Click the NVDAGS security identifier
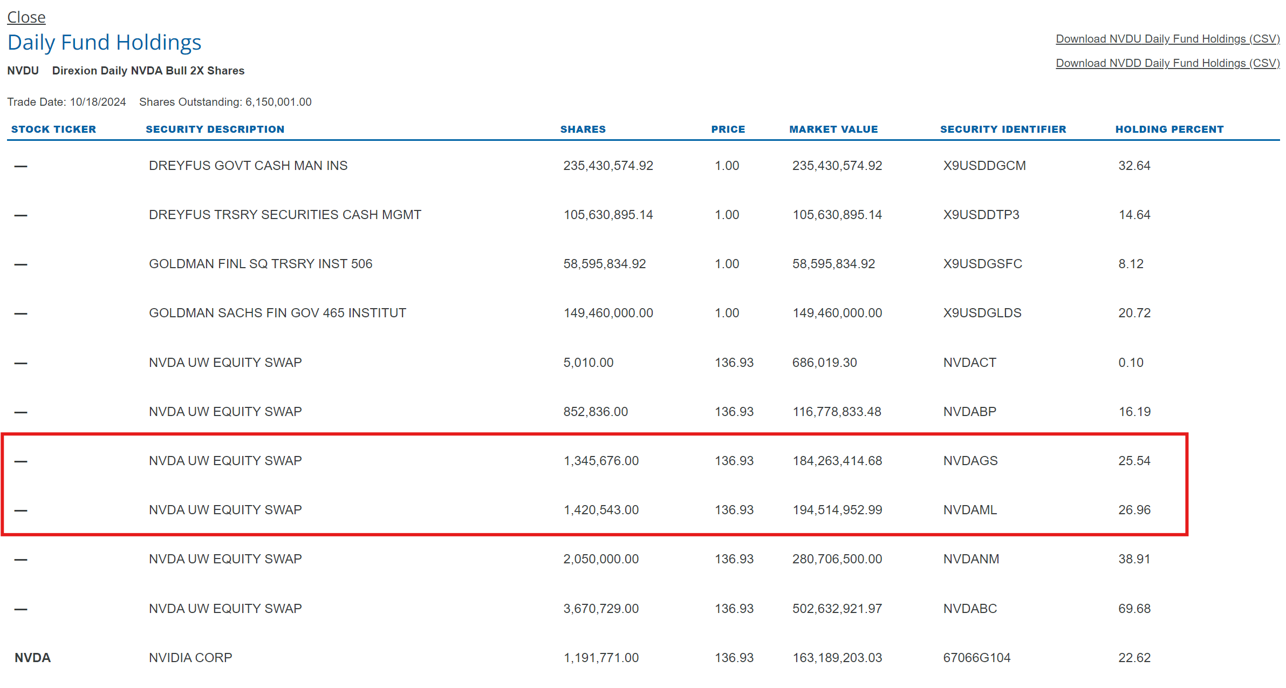The image size is (1286, 688). click(970, 461)
